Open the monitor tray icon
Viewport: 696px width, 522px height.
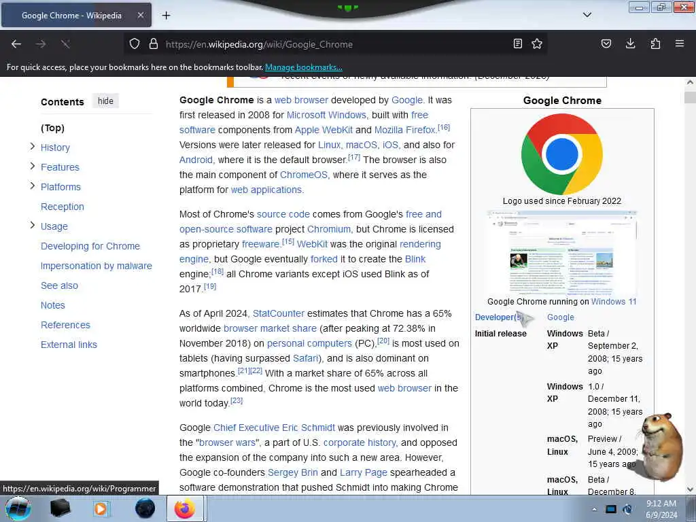coord(611,509)
